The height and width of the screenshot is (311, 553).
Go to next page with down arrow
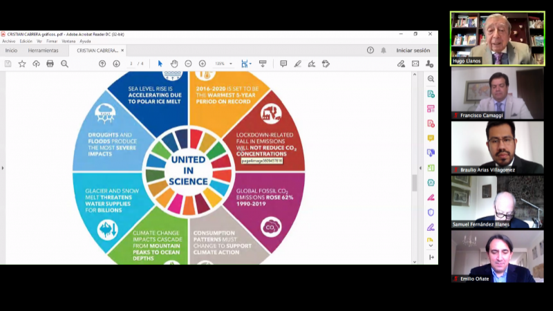coord(116,64)
